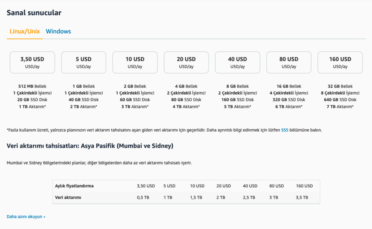
Task: Pick the 20 USD per month plan card
Action: pos(186,62)
